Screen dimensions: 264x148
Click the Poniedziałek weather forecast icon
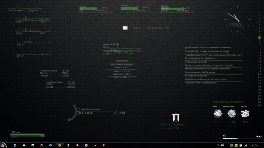click(232, 114)
